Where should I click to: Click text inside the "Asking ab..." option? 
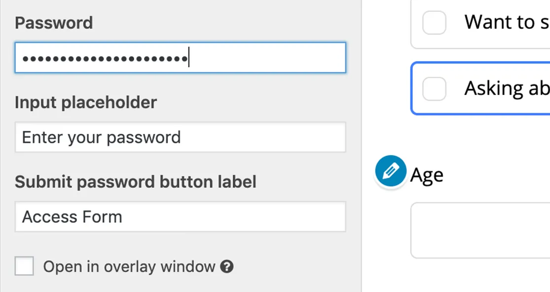[506, 88]
